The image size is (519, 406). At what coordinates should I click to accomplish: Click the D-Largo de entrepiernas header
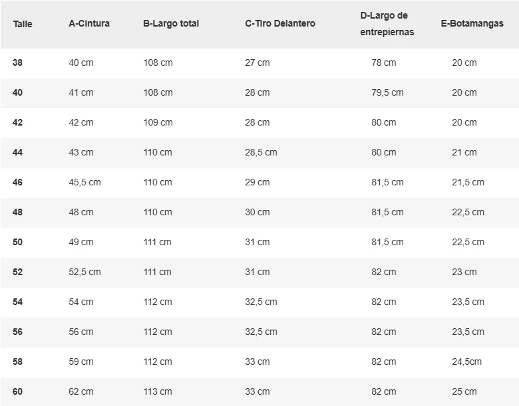coord(387,24)
